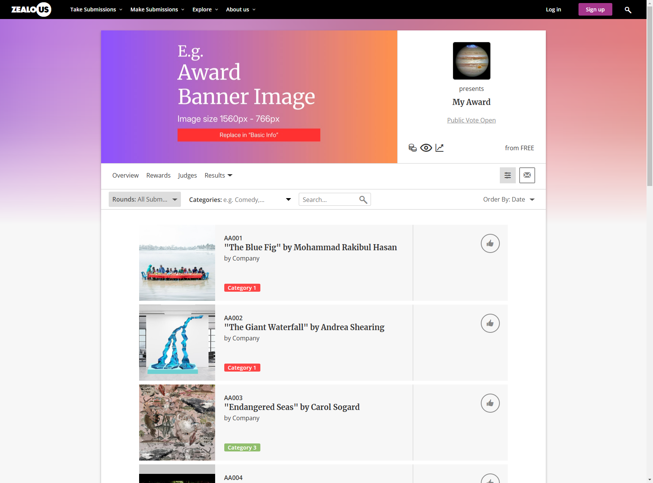Open the Order By: Date dropdown
Screen dimensions: 653x483
point(509,199)
